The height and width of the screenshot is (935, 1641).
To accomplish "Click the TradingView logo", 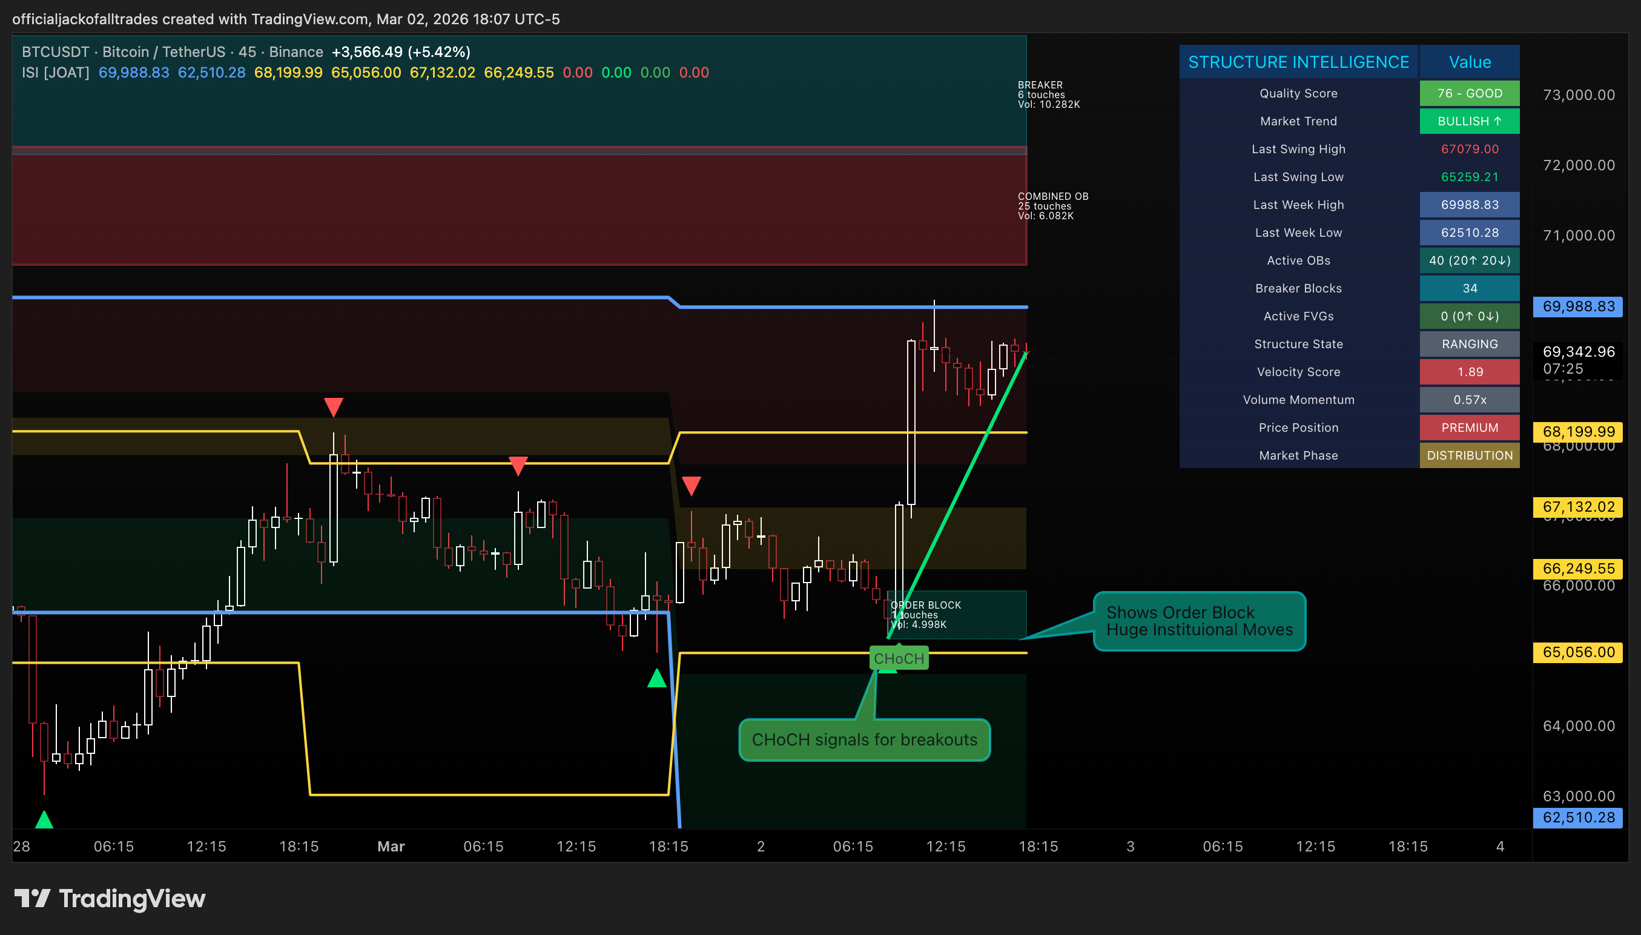I will point(110,897).
